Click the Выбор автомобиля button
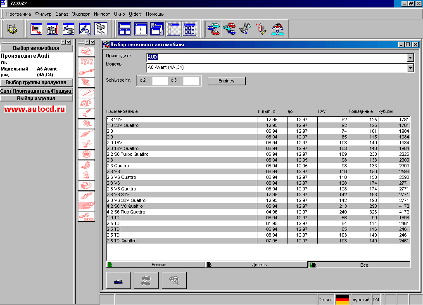 coord(36,48)
